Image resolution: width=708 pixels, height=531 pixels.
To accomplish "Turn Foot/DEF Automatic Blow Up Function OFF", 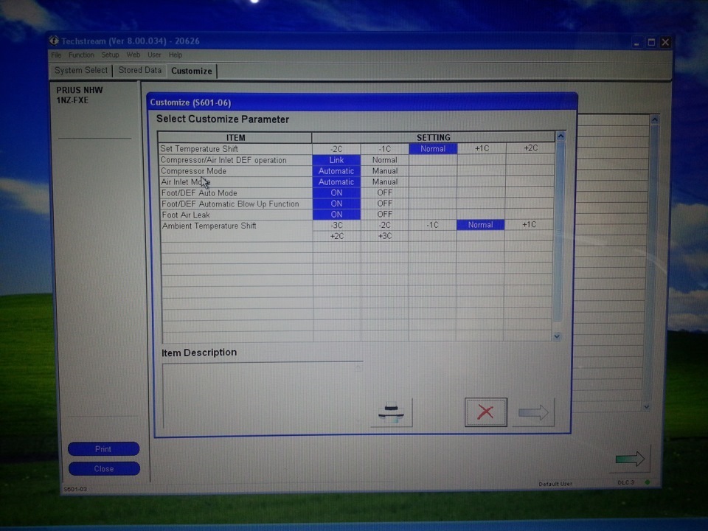I will tap(385, 204).
